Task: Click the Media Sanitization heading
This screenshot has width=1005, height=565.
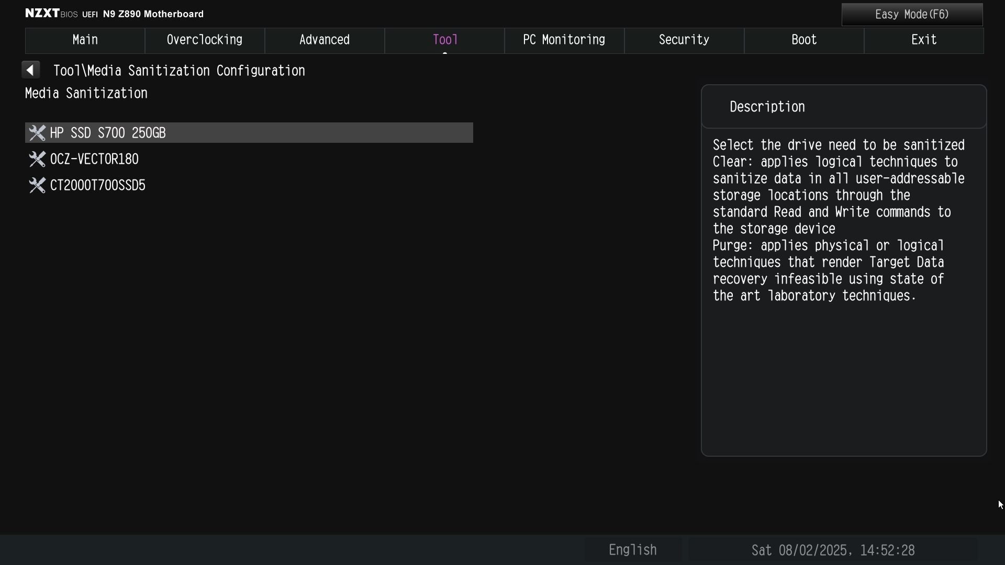Action: coord(86,94)
